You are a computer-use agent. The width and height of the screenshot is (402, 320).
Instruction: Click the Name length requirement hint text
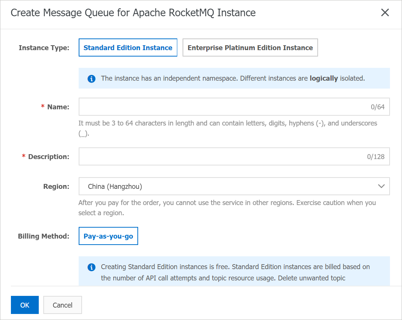pos(228,128)
